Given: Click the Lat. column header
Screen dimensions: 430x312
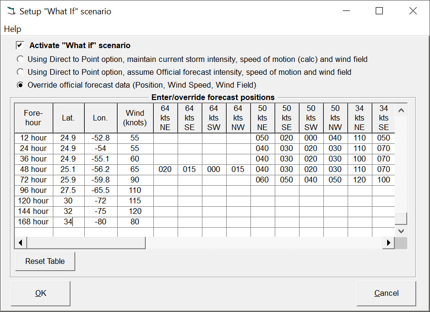Looking at the screenshot, I should click(69, 118).
